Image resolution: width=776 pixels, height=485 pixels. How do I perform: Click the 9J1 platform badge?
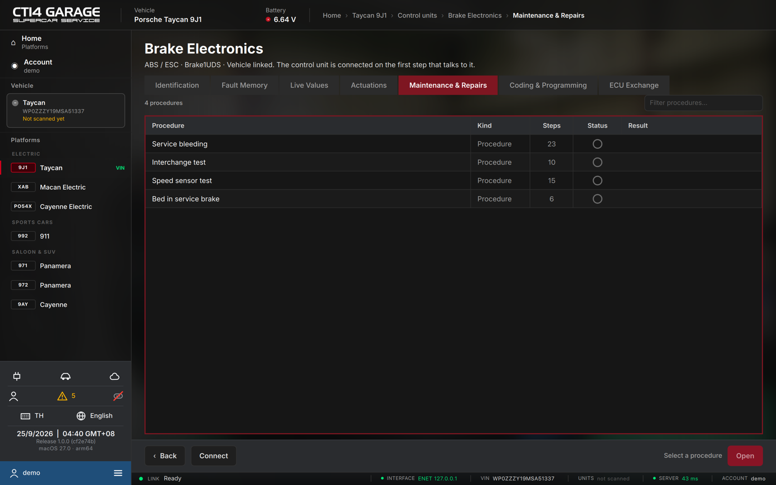[23, 168]
